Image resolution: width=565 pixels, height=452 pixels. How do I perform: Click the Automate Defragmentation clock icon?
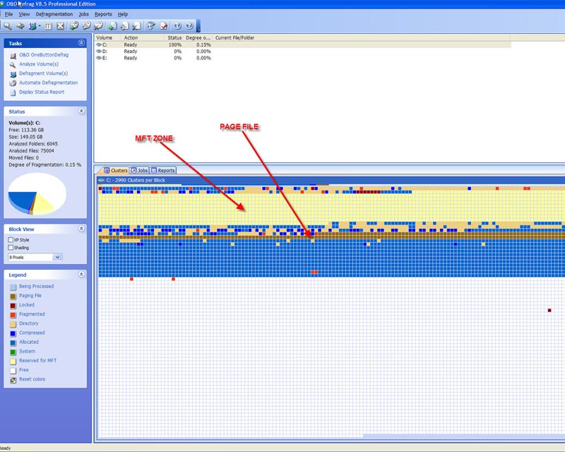[x=13, y=83]
